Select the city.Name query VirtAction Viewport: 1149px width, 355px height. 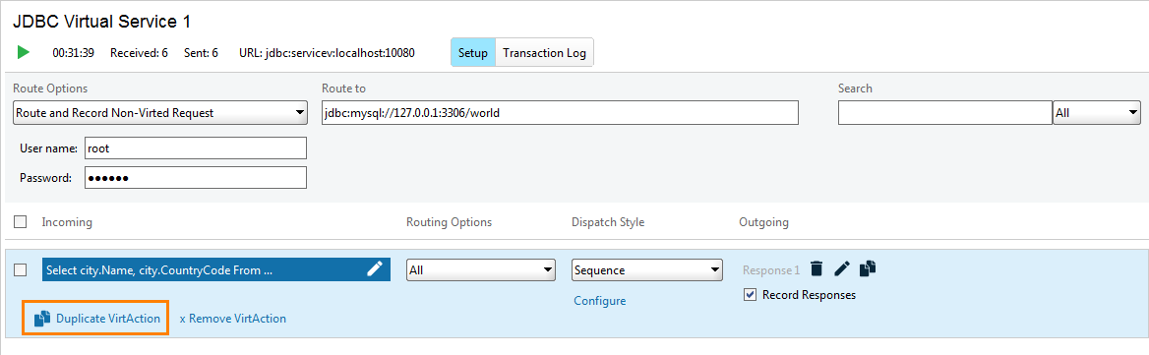tap(216, 269)
